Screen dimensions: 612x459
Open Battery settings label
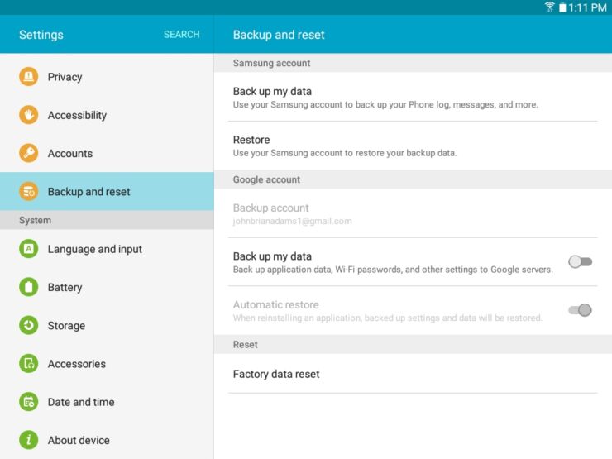click(x=65, y=287)
